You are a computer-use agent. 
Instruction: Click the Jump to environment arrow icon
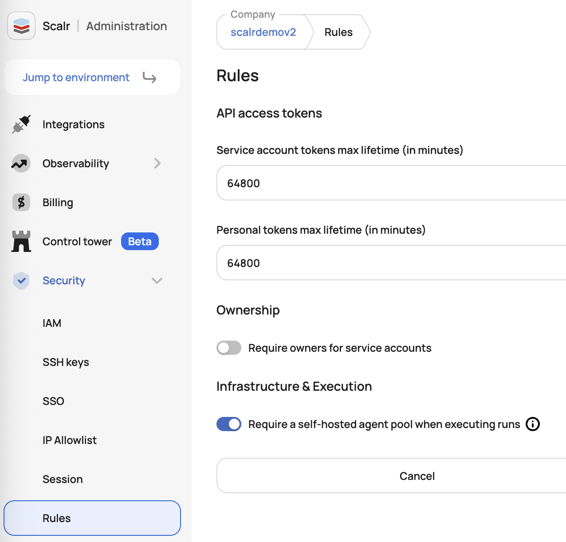tap(149, 78)
